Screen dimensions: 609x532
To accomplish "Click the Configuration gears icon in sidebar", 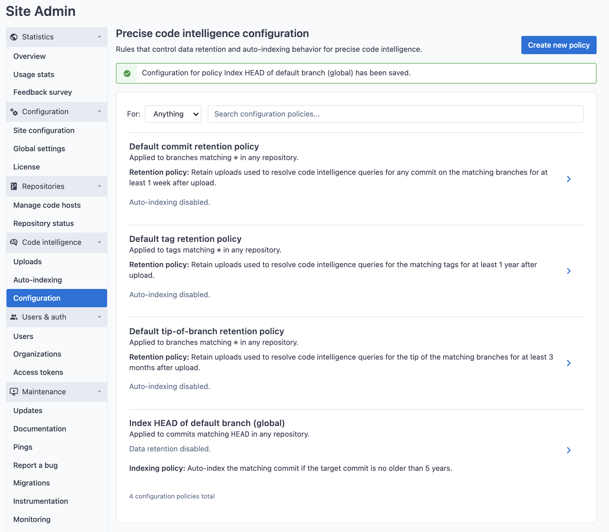I will 14,112.
